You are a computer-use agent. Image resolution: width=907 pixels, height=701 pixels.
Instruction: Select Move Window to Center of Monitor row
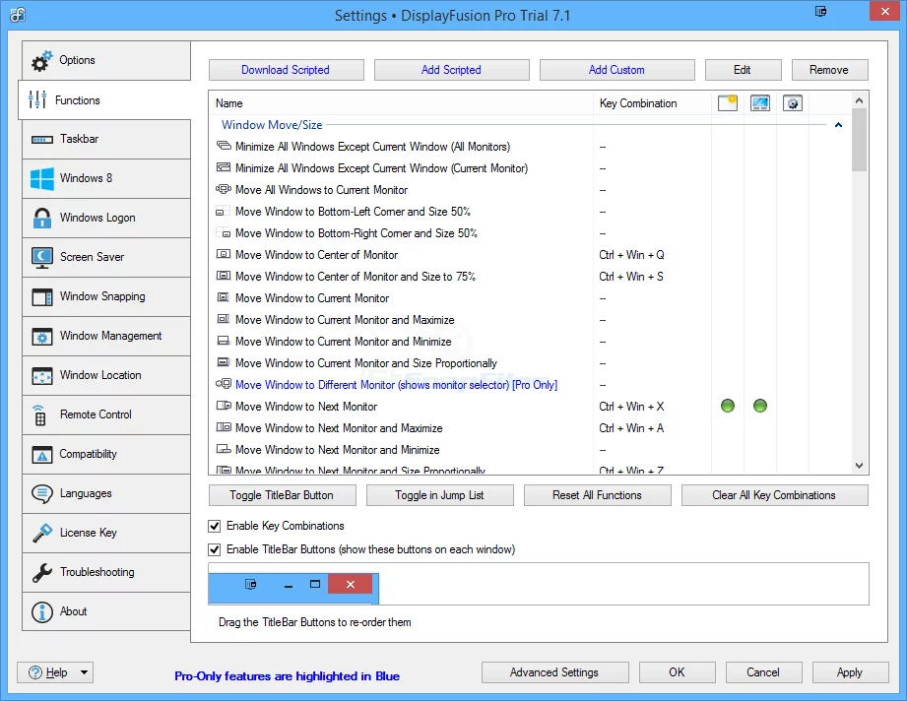pyautogui.click(x=316, y=255)
